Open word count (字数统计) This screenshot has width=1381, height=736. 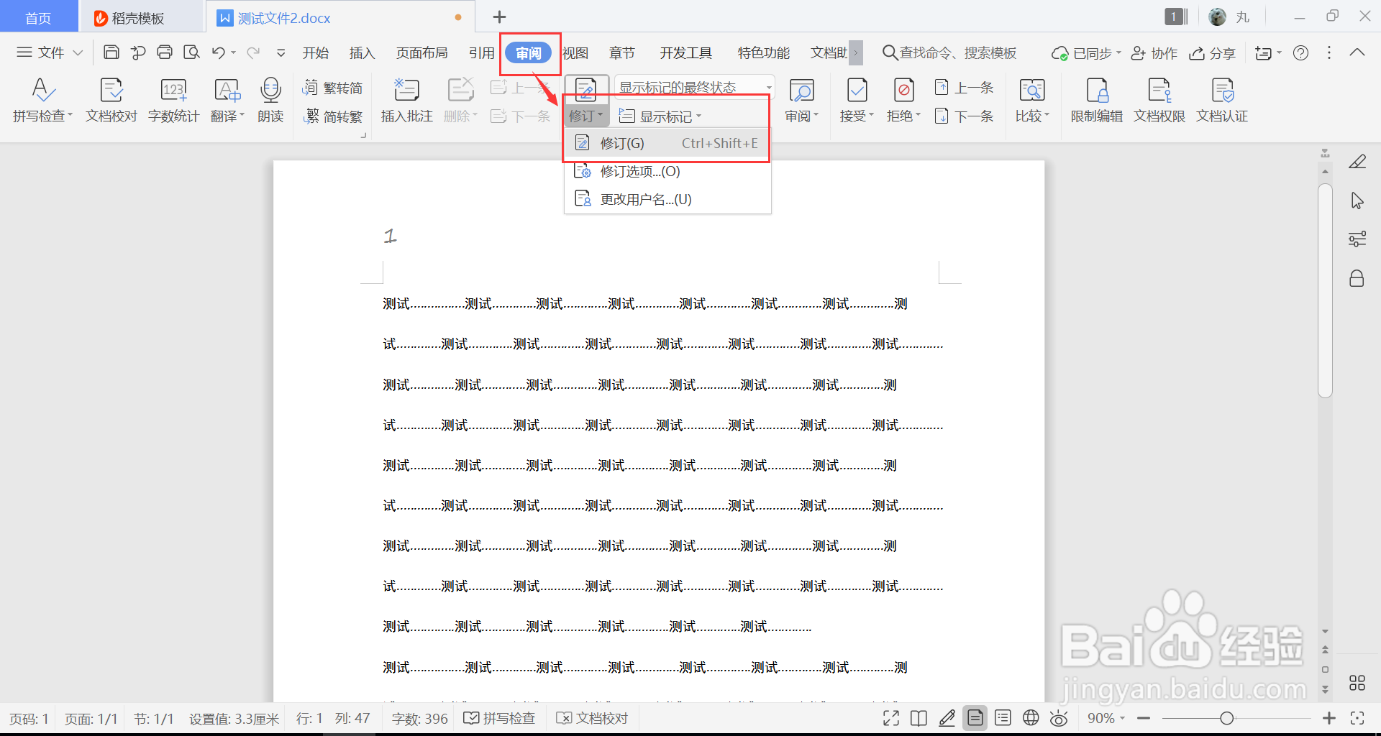point(173,100)
